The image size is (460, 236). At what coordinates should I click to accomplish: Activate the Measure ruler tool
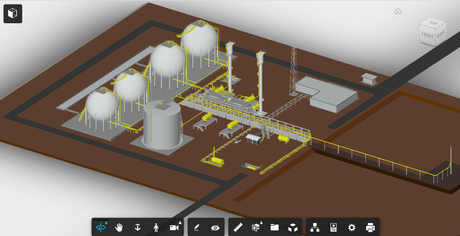tap(238, 228)
